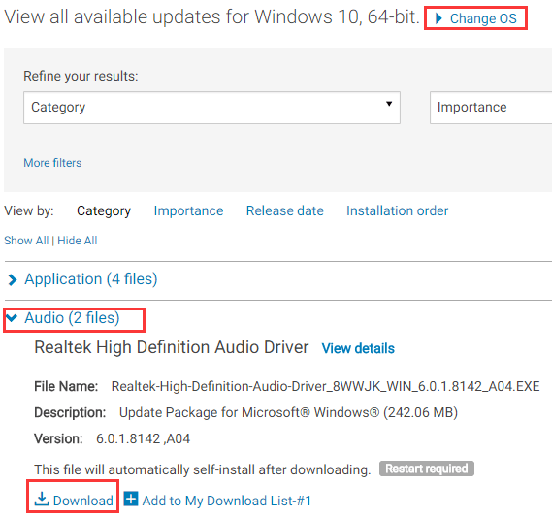Click Update Package description text

[x=288, y=412]
